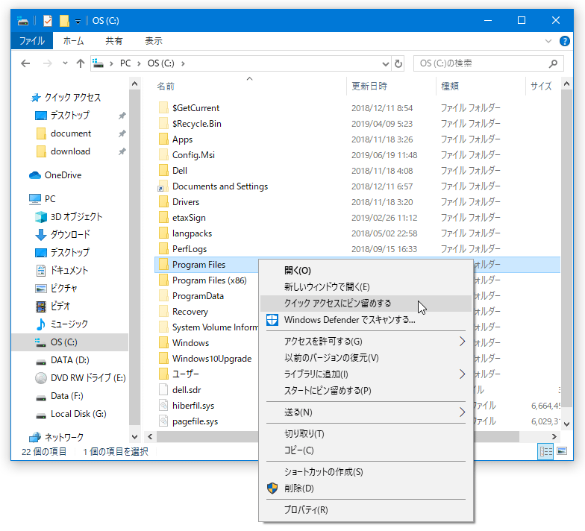Viewport: 585px width, 531px height.
Task: Click the ネットワーク icon in sidebar
Action: coord(35,437)
